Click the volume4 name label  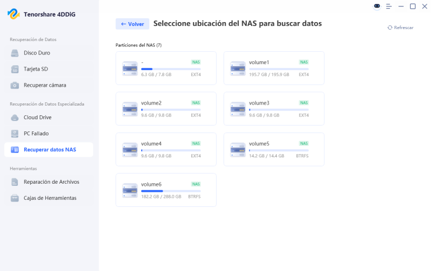(151, 144)
